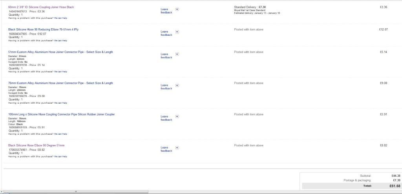Expand actions dropdown for 51mm Aluminium Joiner
The height and width of the screenshot is (194, 402).
177,54
